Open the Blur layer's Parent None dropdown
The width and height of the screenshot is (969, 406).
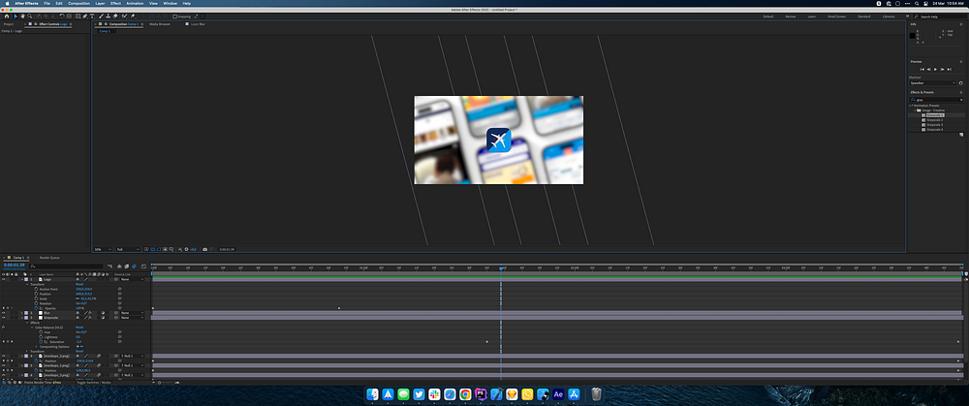tap(132, 313)
